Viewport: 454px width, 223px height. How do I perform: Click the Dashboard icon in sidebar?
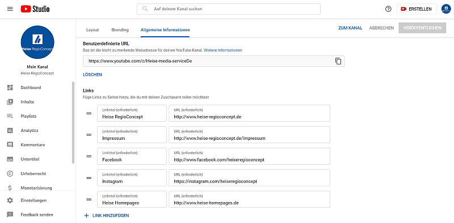click(x=10, y=88)
